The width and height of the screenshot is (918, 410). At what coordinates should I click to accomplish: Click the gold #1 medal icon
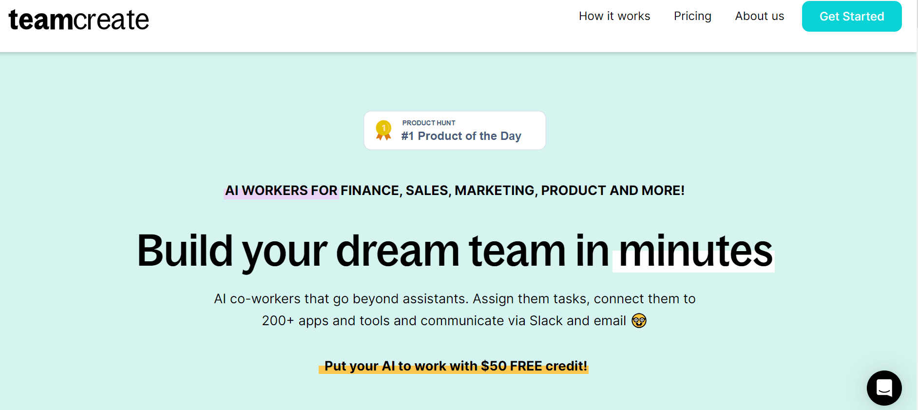point(384,130)
